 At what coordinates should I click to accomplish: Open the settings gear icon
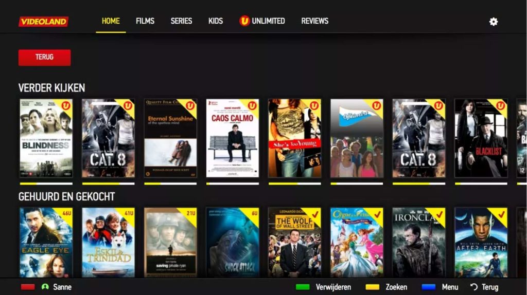coord(493,22)
